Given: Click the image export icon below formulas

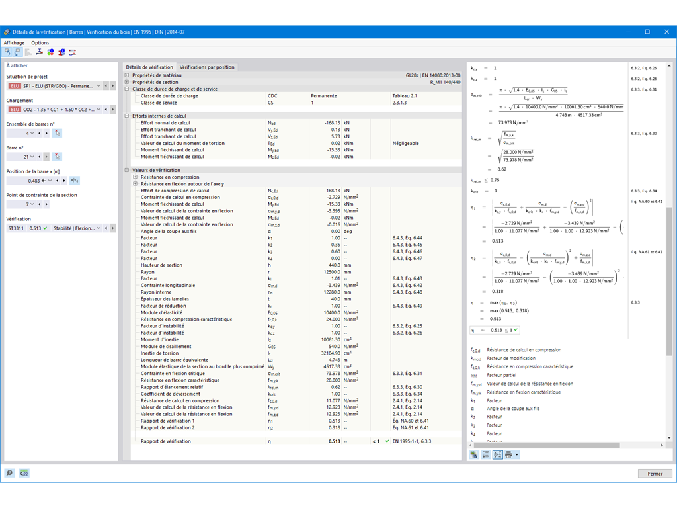Looking at the screenshot, I should tap(474, 455).
